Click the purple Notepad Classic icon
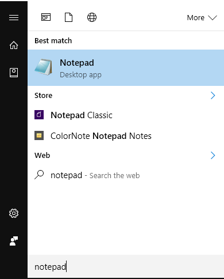 (x=39, y=115)
